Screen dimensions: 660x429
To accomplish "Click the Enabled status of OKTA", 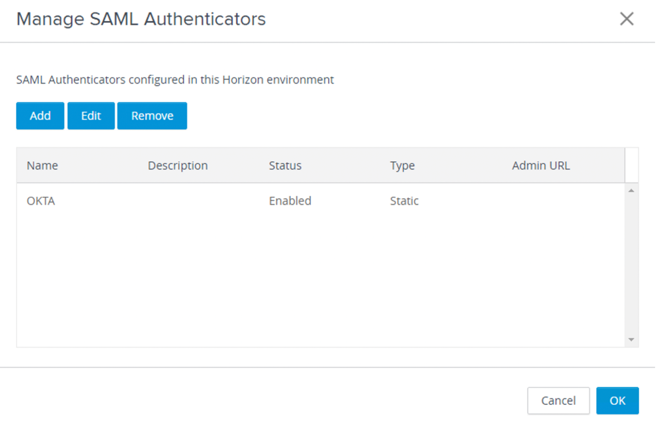I will [x=290, y=201].
